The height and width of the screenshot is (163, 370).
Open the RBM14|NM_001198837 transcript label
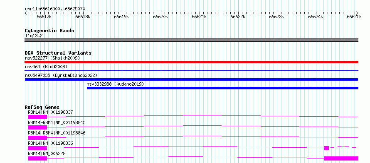point(50,112)
